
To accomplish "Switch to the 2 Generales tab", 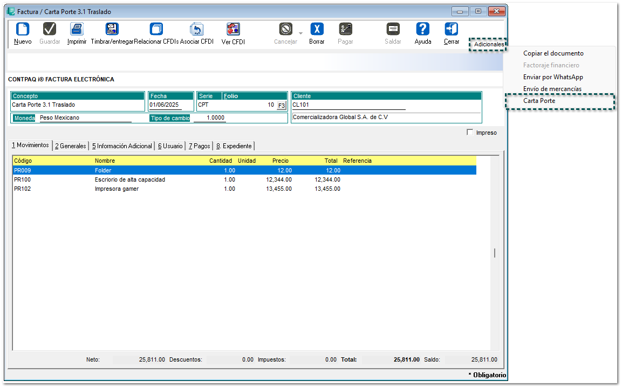I will (x=71, y=146).
